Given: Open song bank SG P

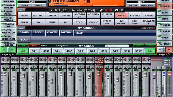Looking at the screenshot, I should coord(81,51).
